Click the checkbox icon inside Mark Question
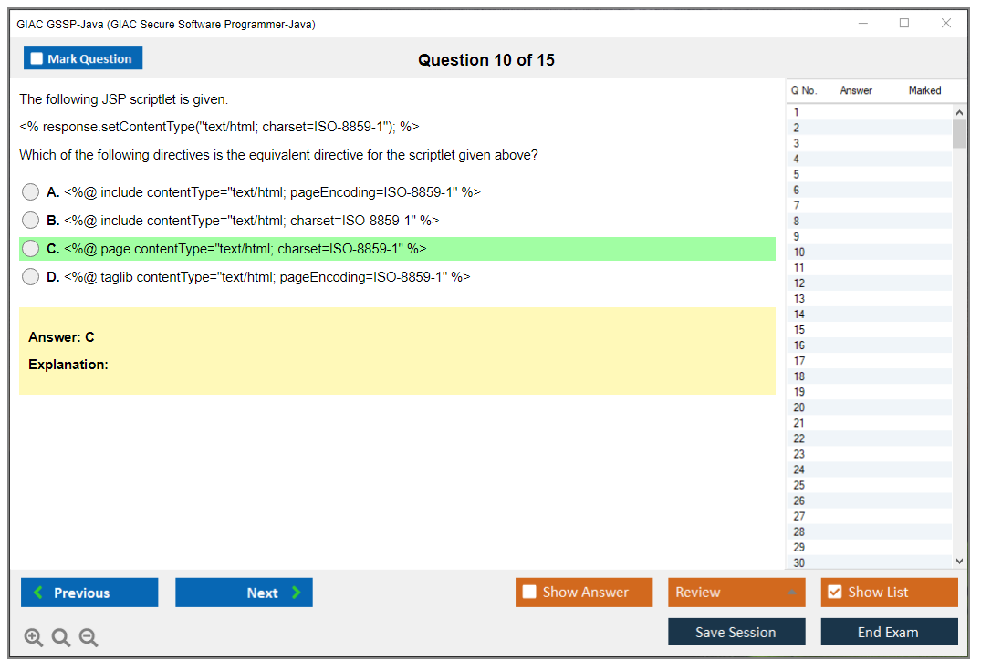This screenshot has height=670, width=981. point(36,57)
